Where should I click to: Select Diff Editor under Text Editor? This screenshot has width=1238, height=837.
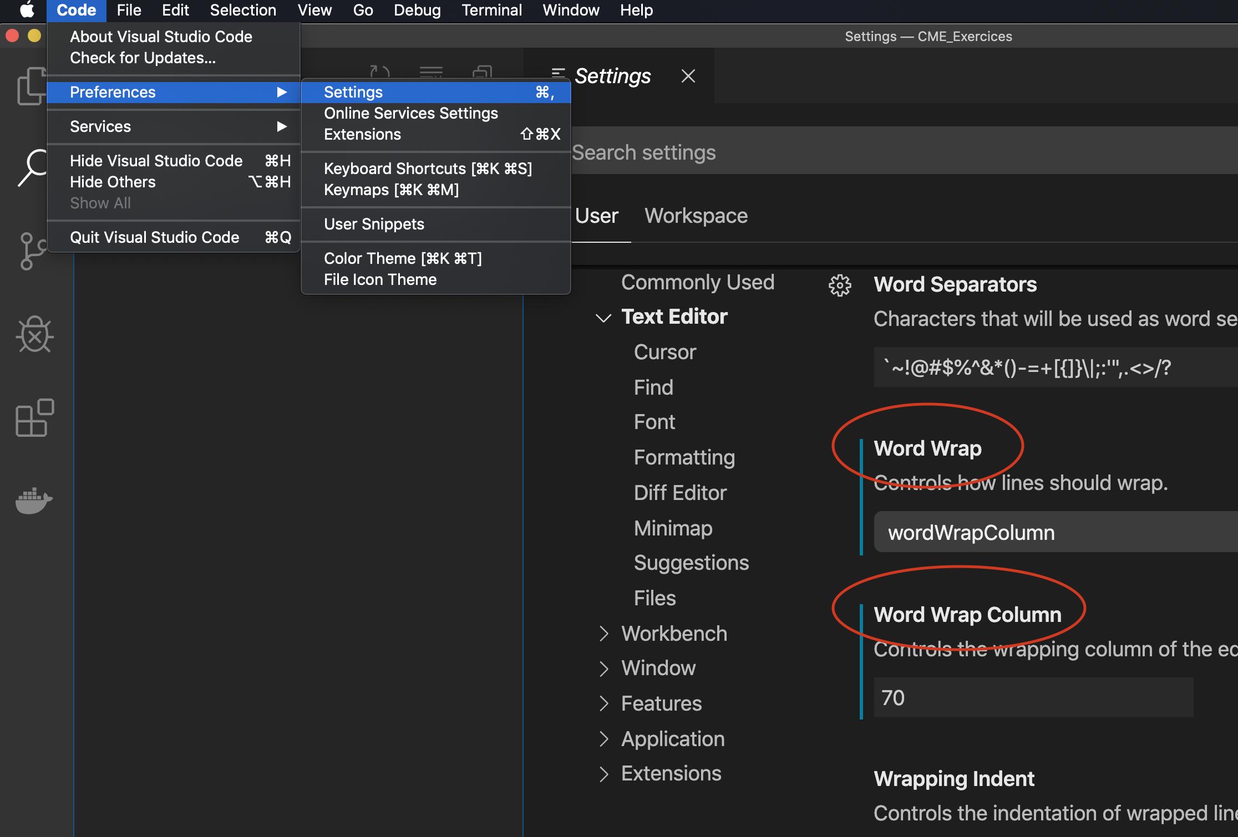[680, 493]
